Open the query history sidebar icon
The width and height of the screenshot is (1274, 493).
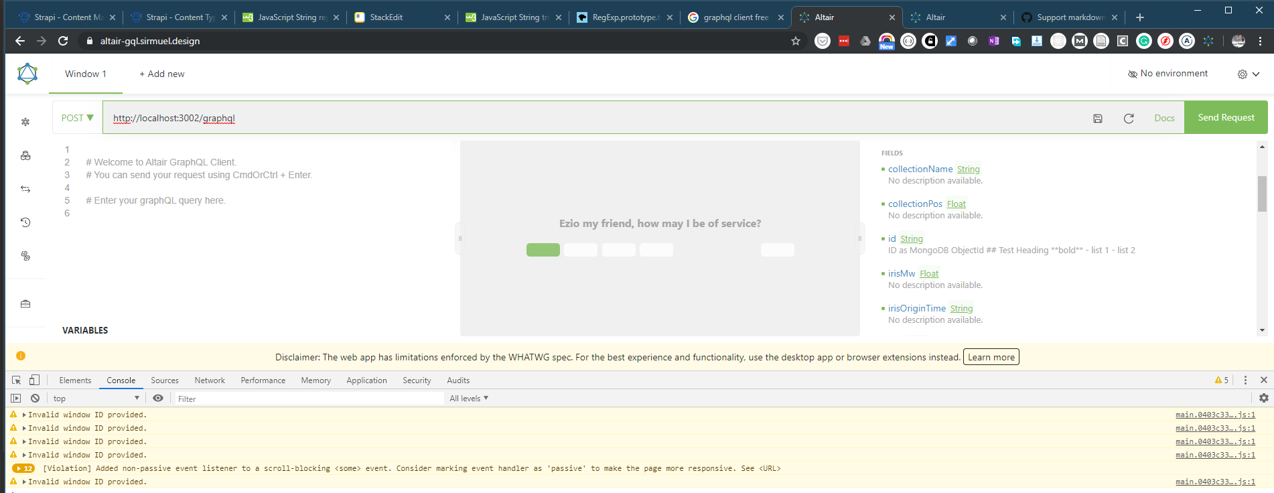(x=25, y=222)
